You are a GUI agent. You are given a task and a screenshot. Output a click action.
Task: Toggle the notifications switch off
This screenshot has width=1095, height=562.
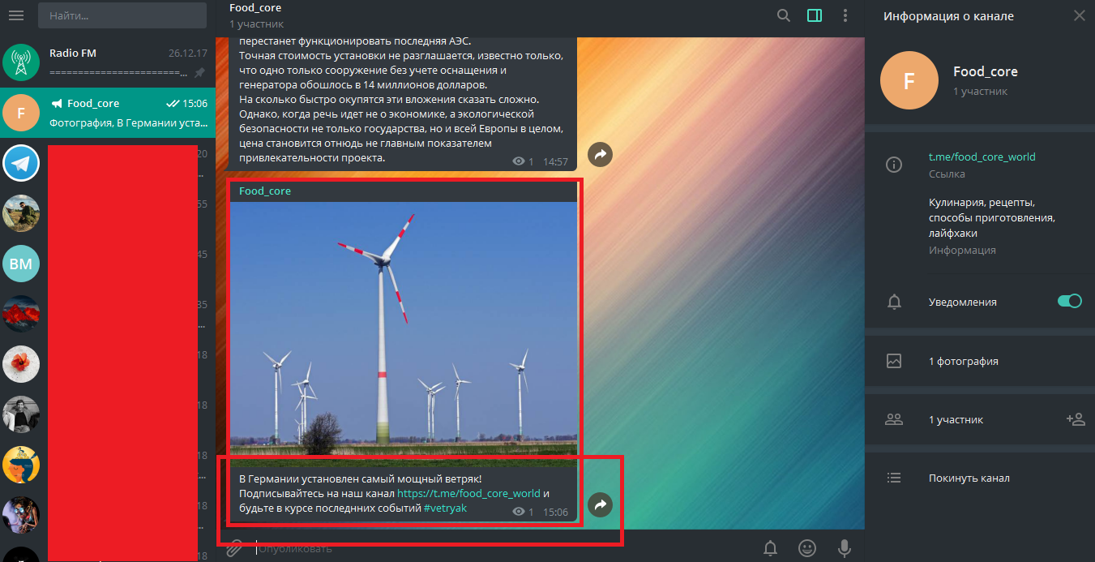pyautogui.click(x=1069, y=301)
